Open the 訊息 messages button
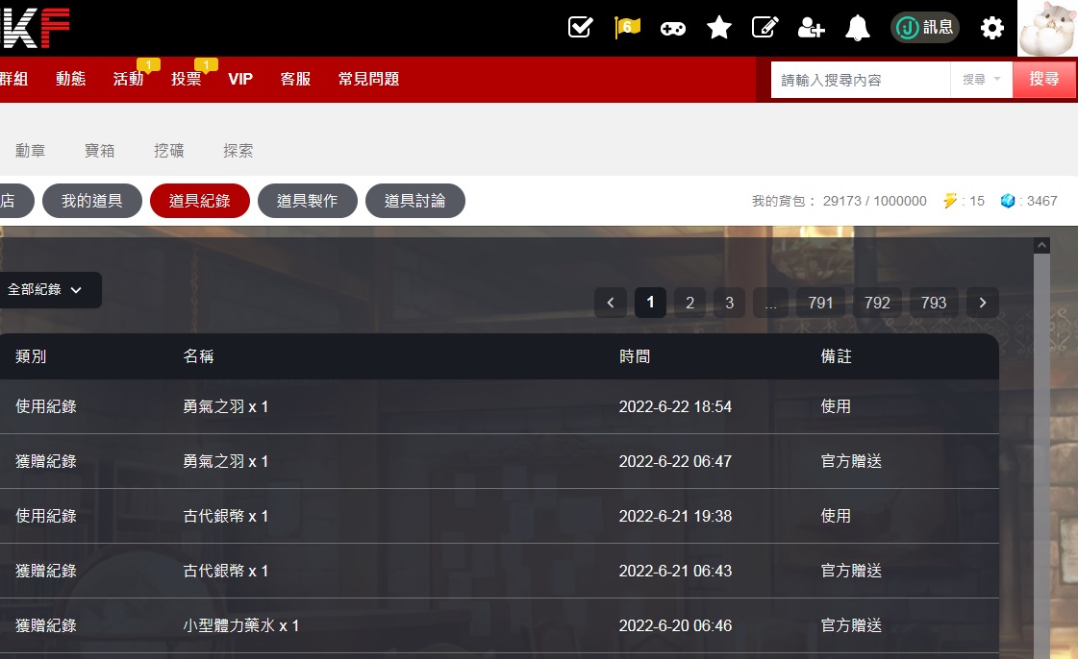This screenshot has height=659, width=1078. tap(924, 28)
